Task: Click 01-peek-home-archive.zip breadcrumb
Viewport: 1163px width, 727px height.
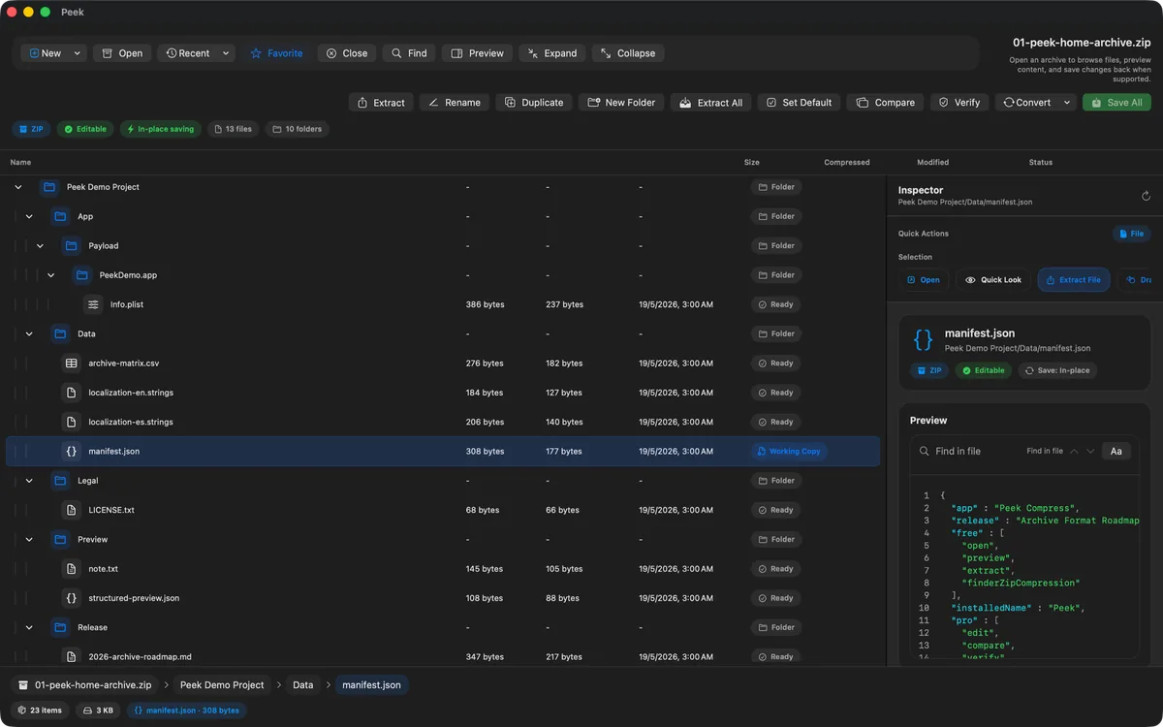Action: point(85,684)
